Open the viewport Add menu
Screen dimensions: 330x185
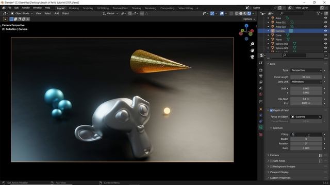57,13
